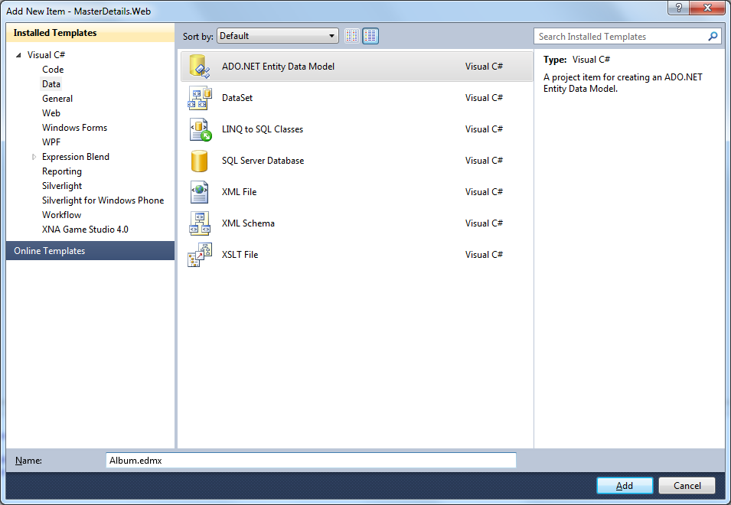This screenshot has height=505, width=731.
Task: Click the search magnifier icon
Action: tap(713, 36)
